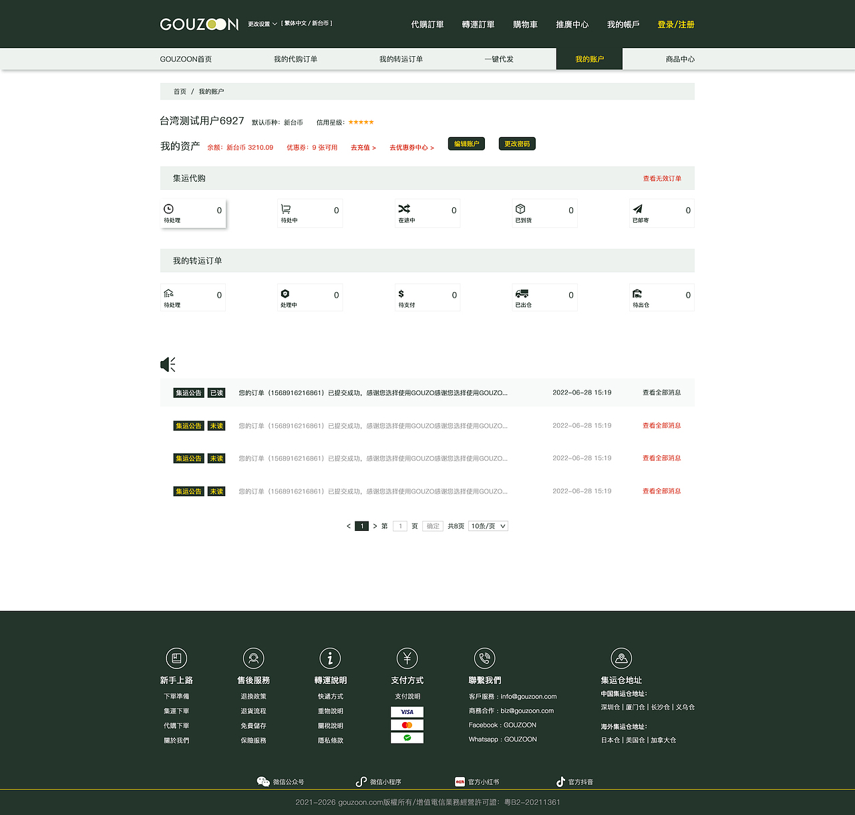This screenshot has height=815, width=855.
Task: Open the 微信小程序 mini program icon
Action: coord(361,782)
